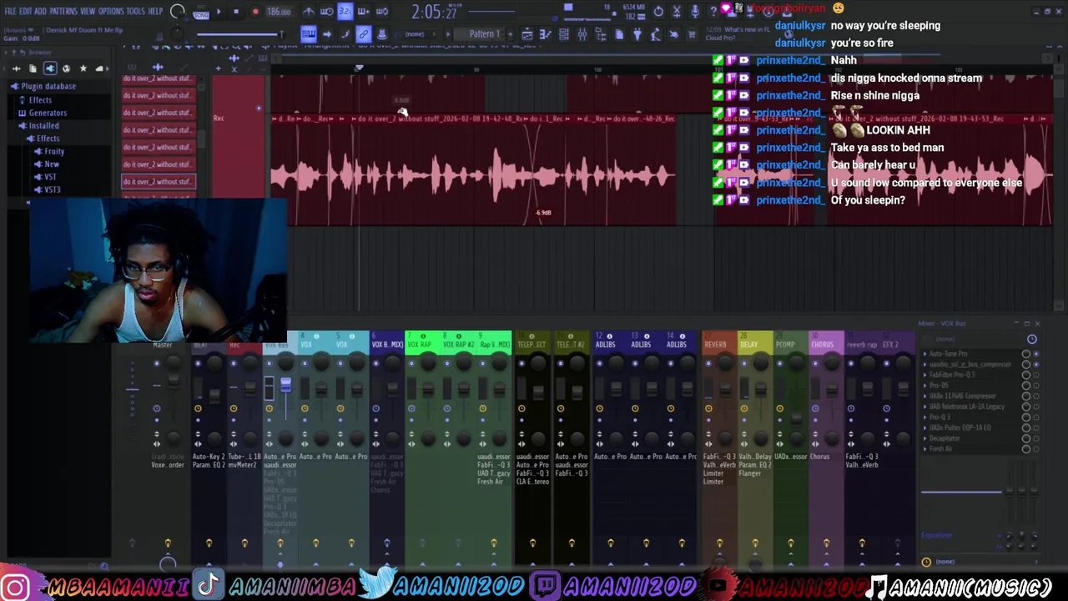Toggle the metronome icon

pyautogui.click(x=309, y=12)
